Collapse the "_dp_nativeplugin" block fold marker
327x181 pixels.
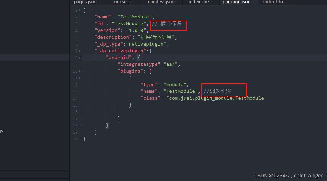(81, 51)
